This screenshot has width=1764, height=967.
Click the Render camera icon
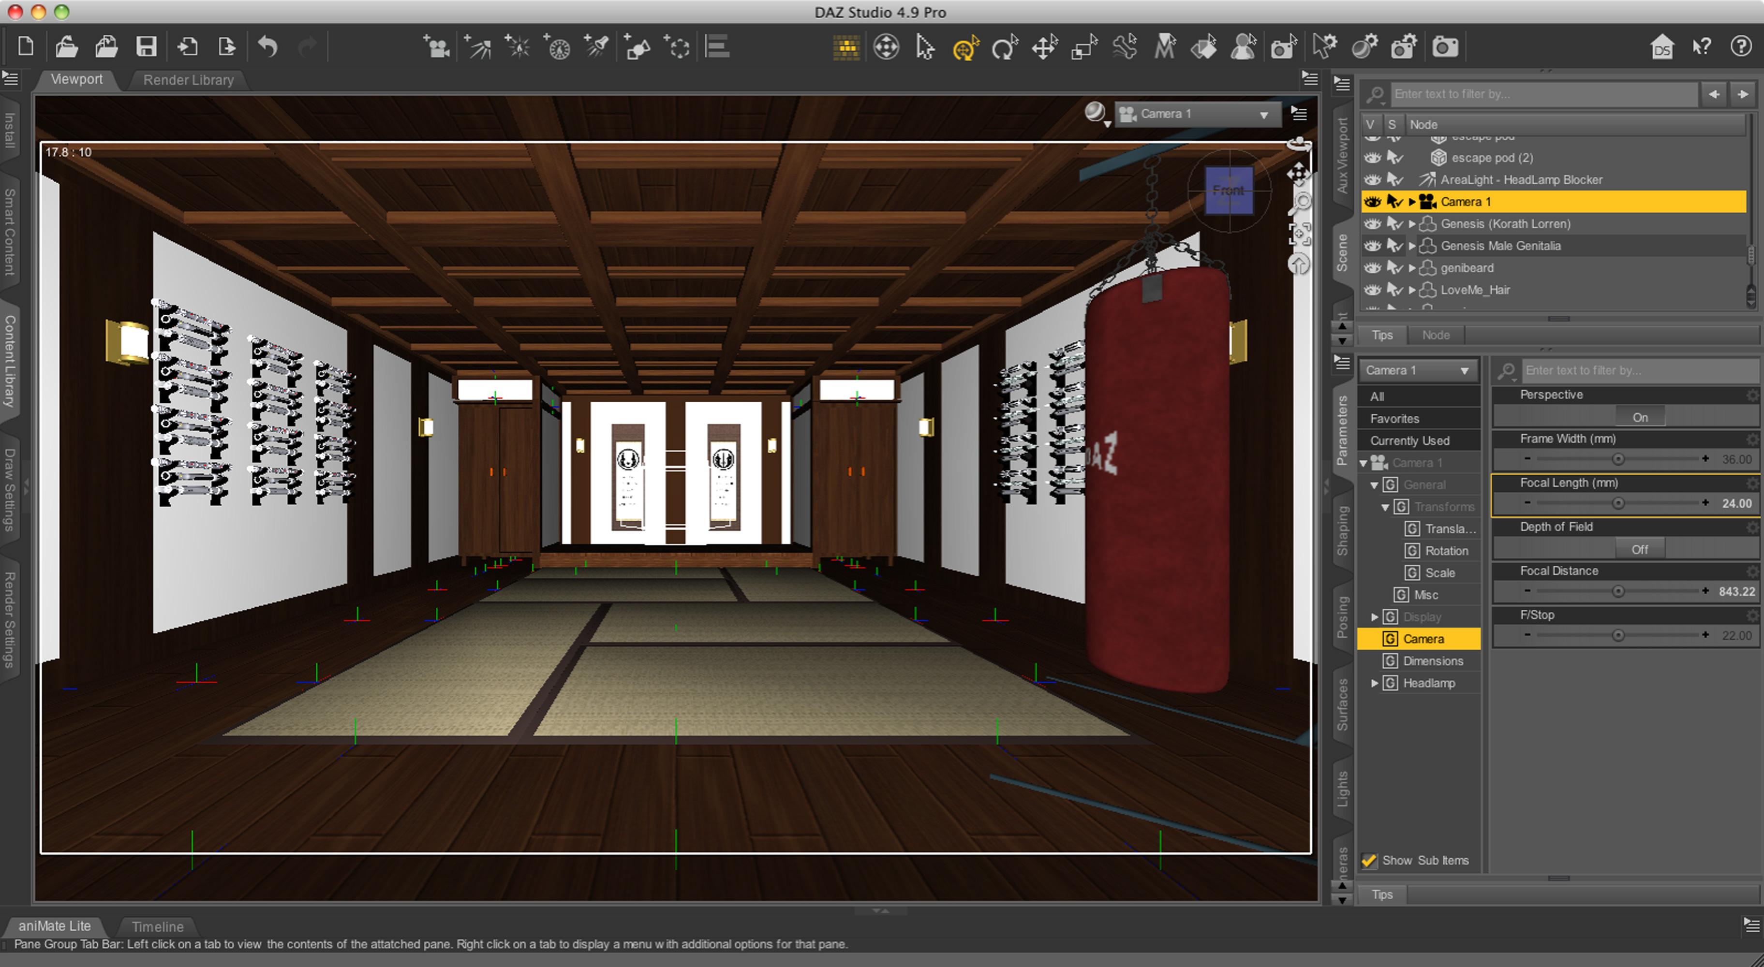coord(1445,47)
